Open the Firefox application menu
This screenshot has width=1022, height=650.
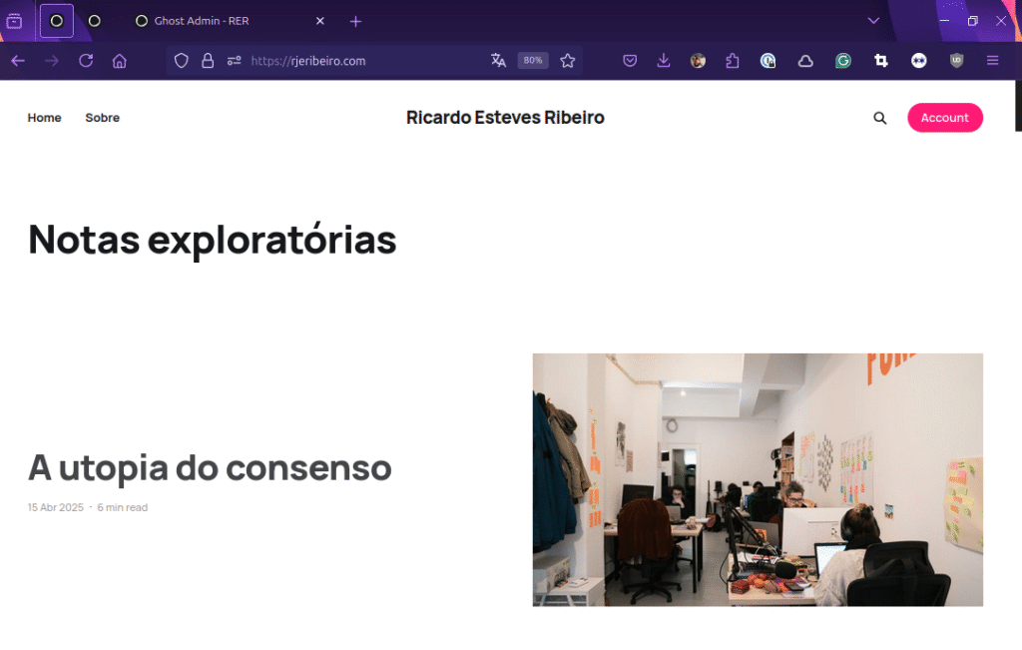pyautogui.click(x=993, y=61)
